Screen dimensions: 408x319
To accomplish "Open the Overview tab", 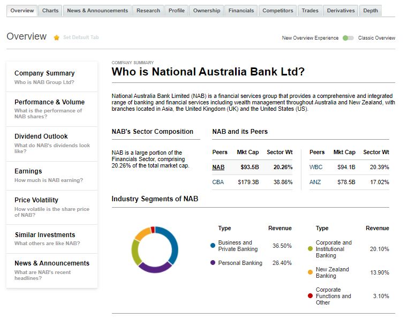I will tap(22, 11).
